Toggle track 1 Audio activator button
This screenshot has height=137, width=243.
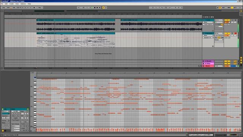pyautogui.click(x=227, y=20)
